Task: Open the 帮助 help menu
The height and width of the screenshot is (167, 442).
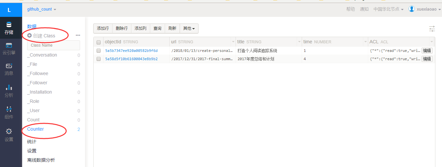Action: (x=351, y=9)
